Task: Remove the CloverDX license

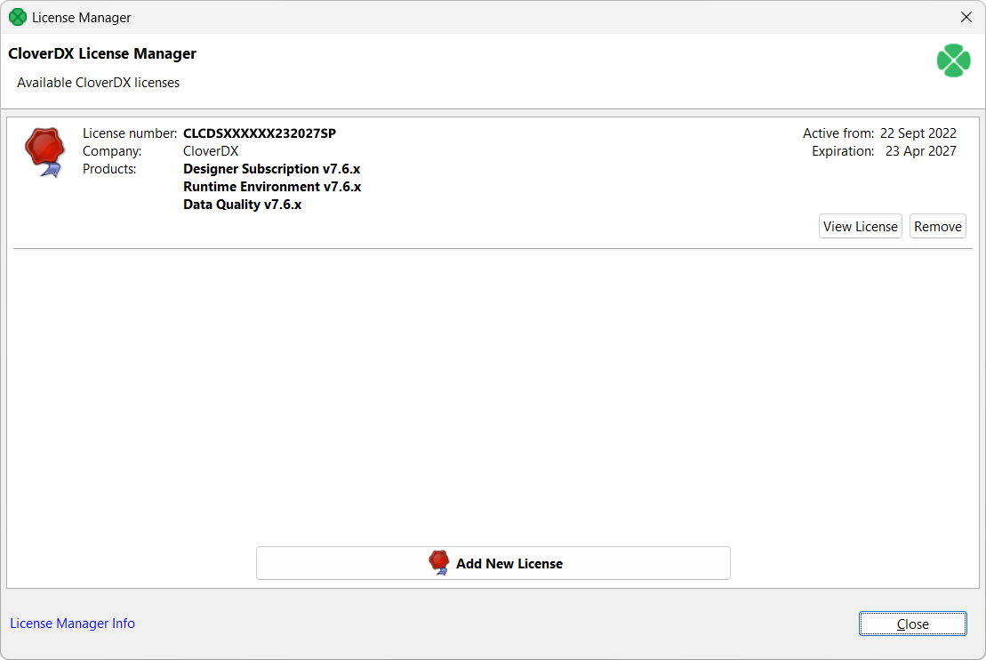Action: pos(938,227)
